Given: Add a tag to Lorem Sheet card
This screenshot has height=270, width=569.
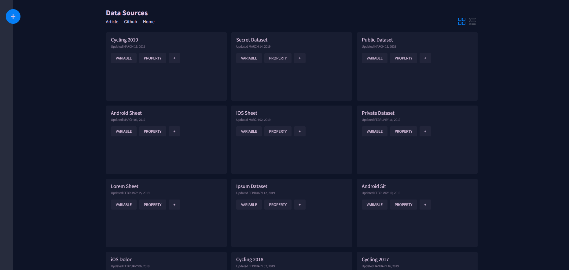Looking at the screenshot, I should [174, 205].
